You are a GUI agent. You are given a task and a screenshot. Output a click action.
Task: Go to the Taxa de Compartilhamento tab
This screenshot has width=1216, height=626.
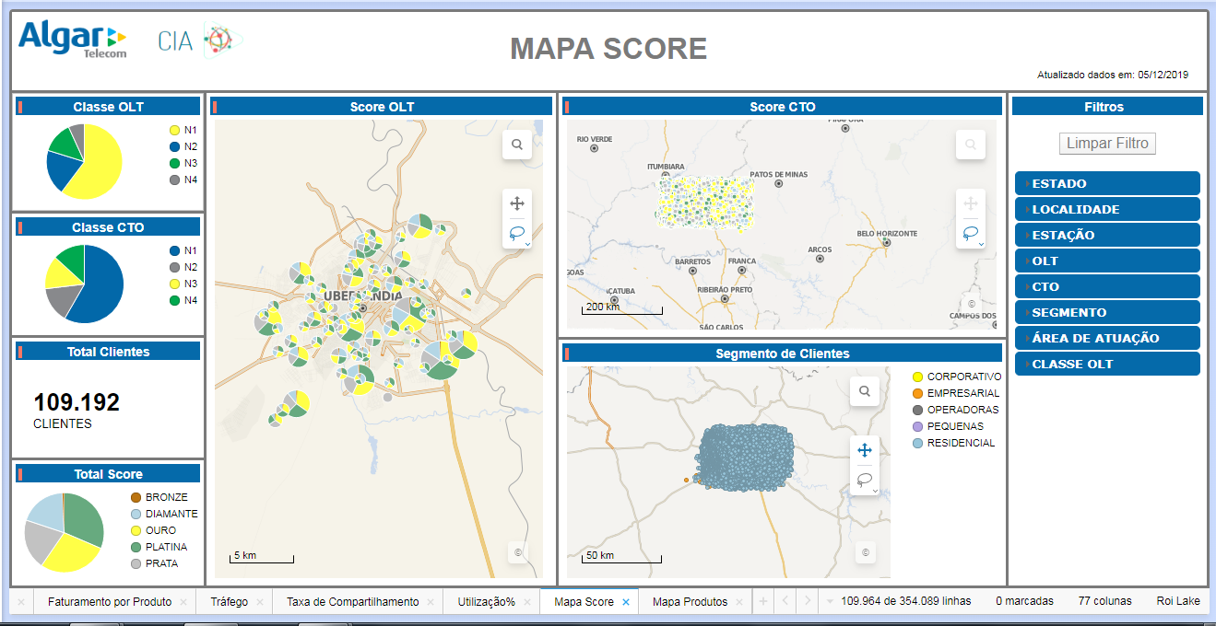pos(352,602)
